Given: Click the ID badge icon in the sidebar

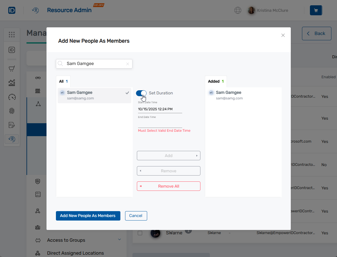Looking at the screenshot, I should click(x=12, y=50).
